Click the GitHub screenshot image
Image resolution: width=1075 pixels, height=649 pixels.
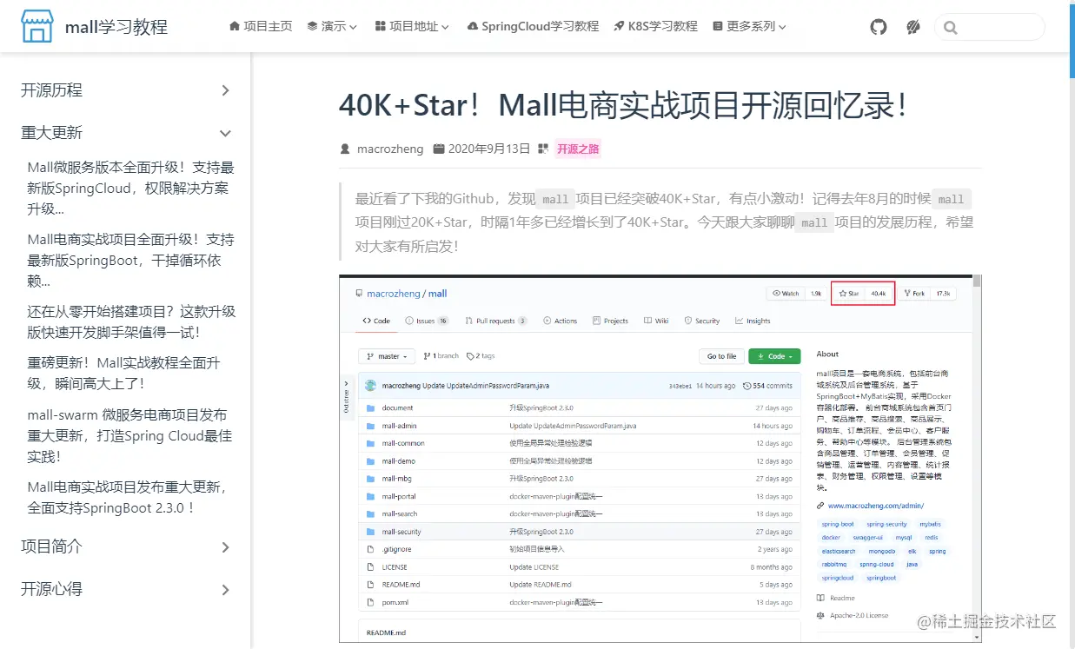(x=660, y=459)
